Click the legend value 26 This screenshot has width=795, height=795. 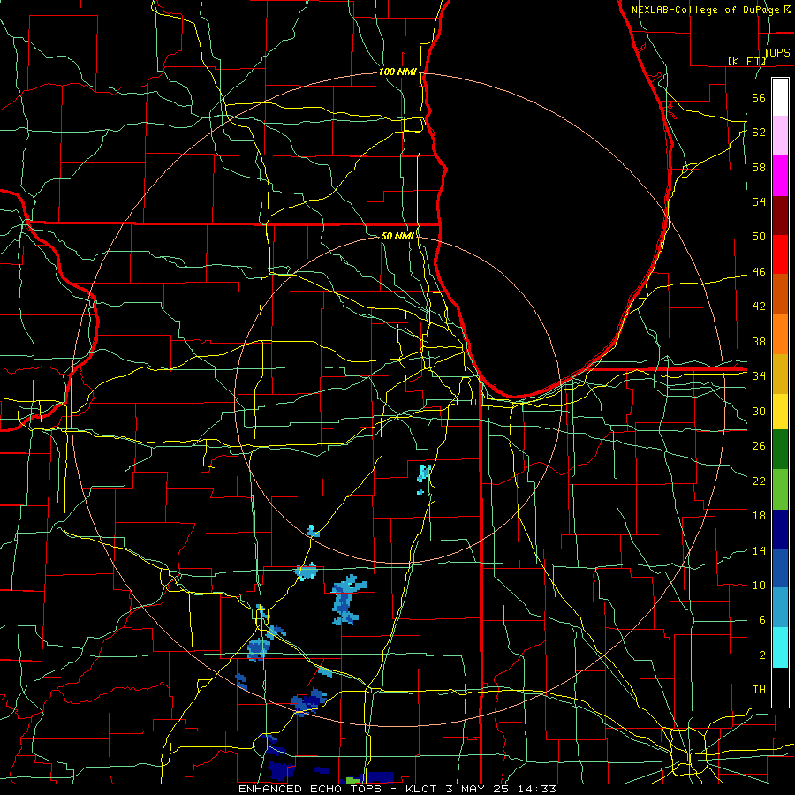point(759,446)
